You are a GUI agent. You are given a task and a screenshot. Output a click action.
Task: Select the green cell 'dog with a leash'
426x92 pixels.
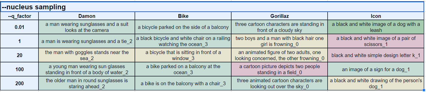tap(376, 27)
